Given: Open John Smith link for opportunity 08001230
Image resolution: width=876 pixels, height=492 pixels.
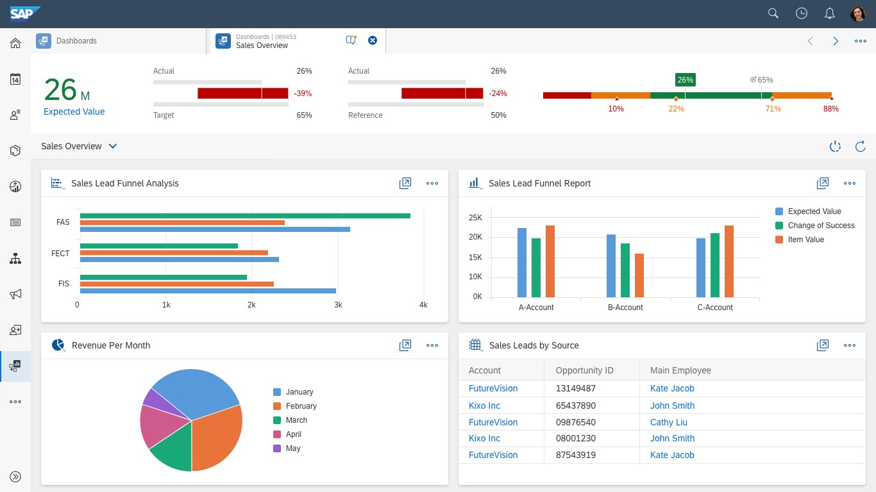Looking at the screenshot, I should tap(672, 438).
